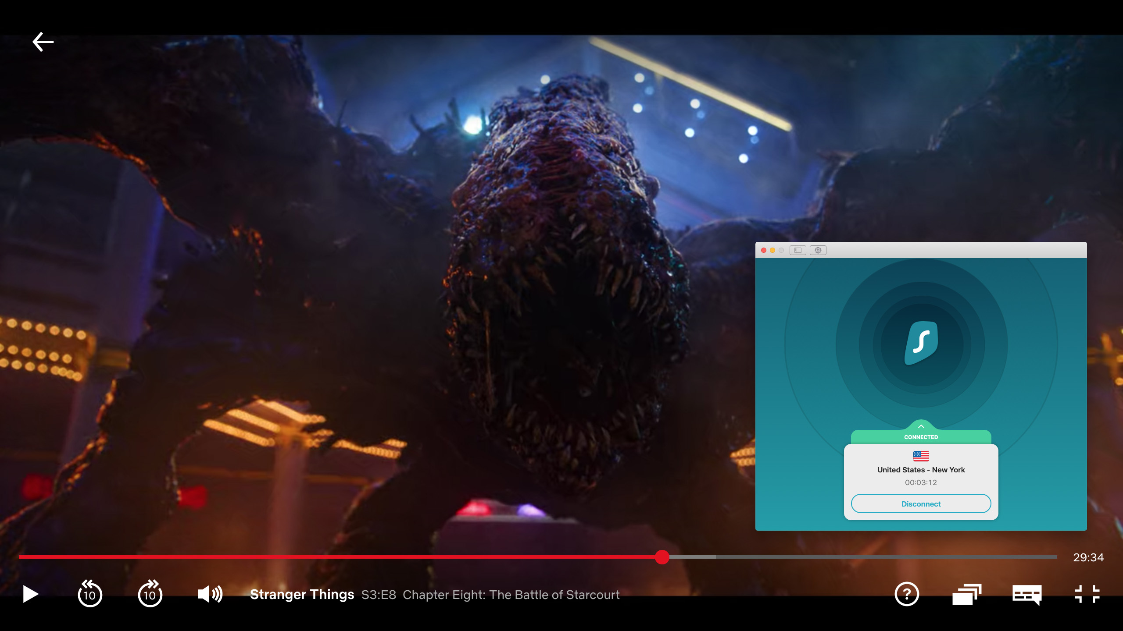Rewind 10 seconds
The image size is (1123, 631).
pyautogui.click(x=90, y=593)
